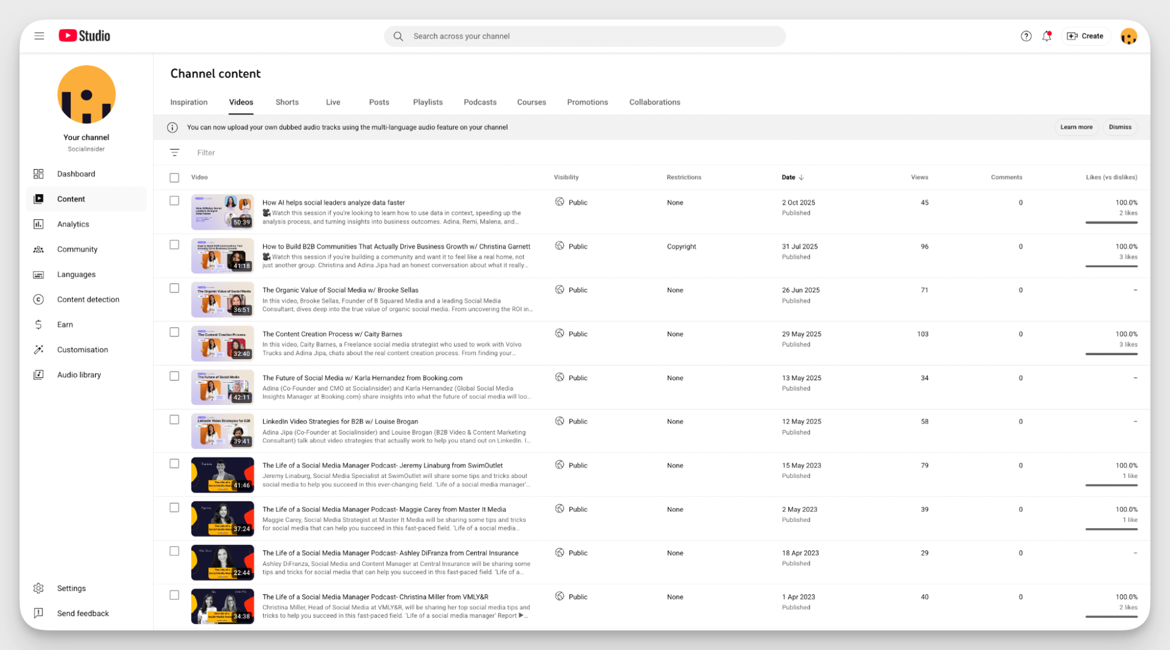
Task: Toggle the Date sort order
Action: (792, 177)
